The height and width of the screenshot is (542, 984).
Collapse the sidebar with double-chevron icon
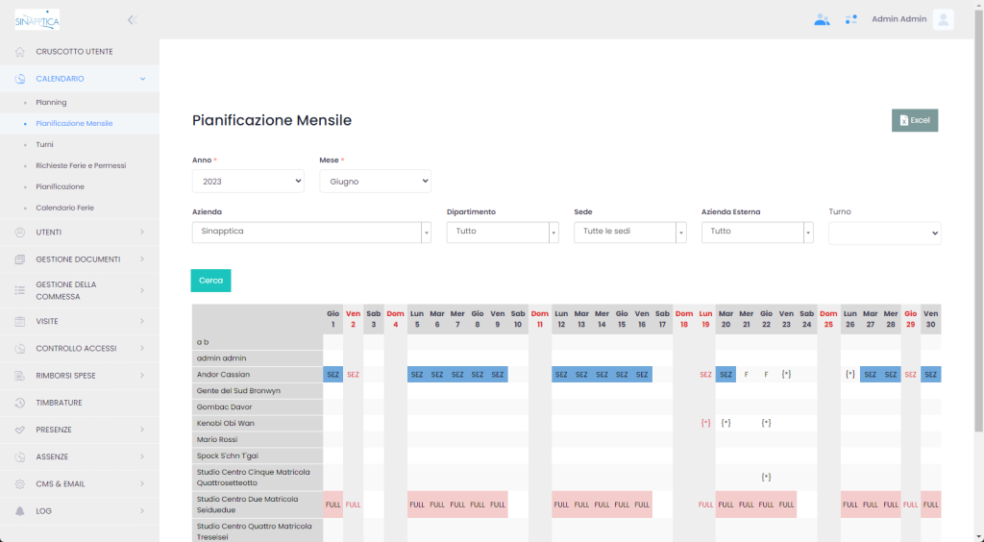click(132, 19)
